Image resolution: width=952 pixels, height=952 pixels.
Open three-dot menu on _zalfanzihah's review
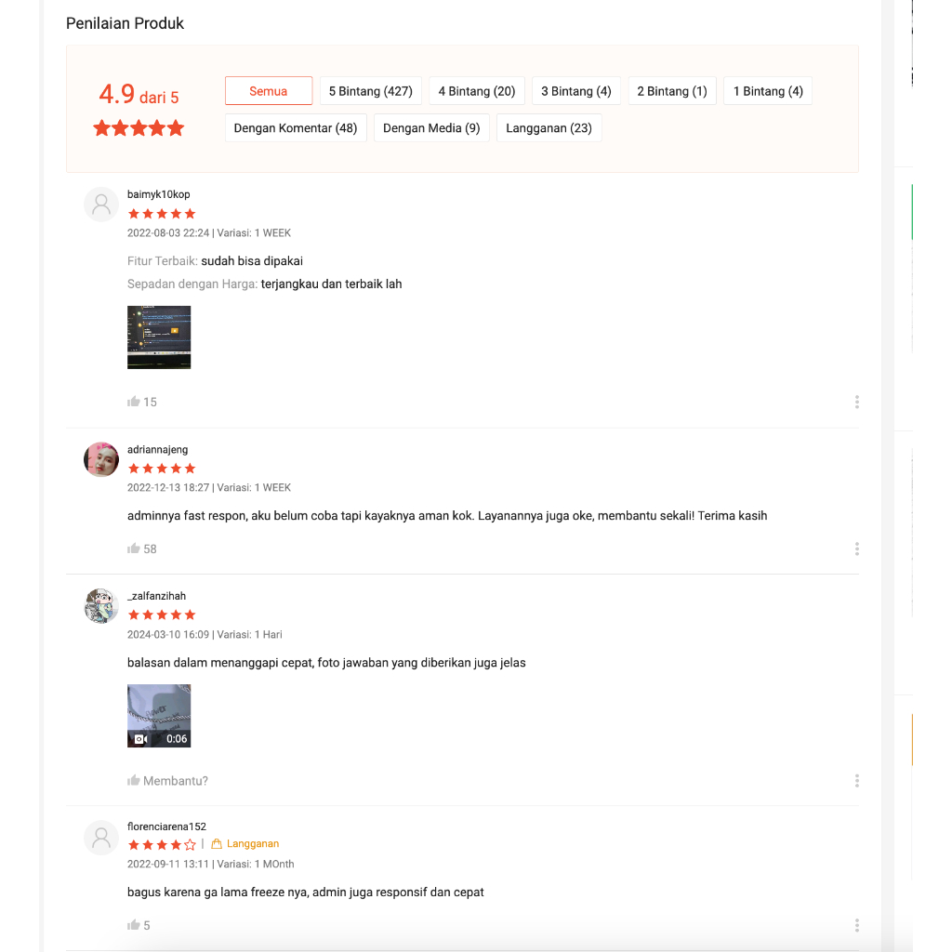pos(856,781)
